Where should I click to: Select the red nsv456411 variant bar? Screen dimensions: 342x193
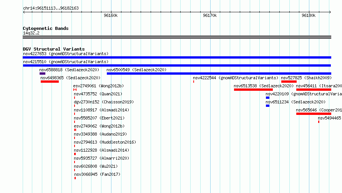(x=314, y=90)
